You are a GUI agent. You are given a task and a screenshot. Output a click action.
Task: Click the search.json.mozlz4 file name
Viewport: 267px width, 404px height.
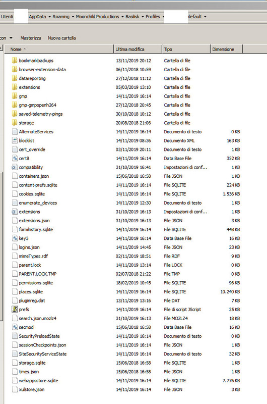37,318
